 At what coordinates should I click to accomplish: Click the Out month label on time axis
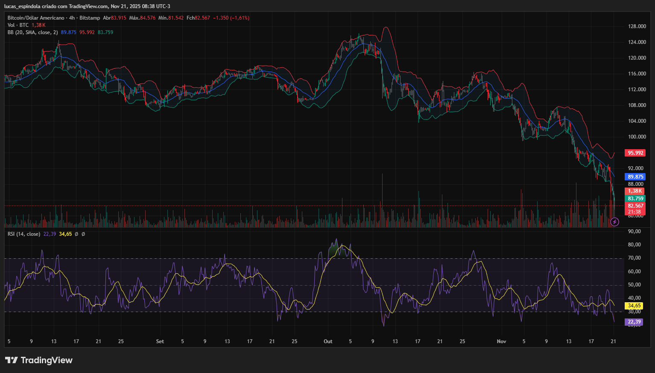click(x=328, y=341)
